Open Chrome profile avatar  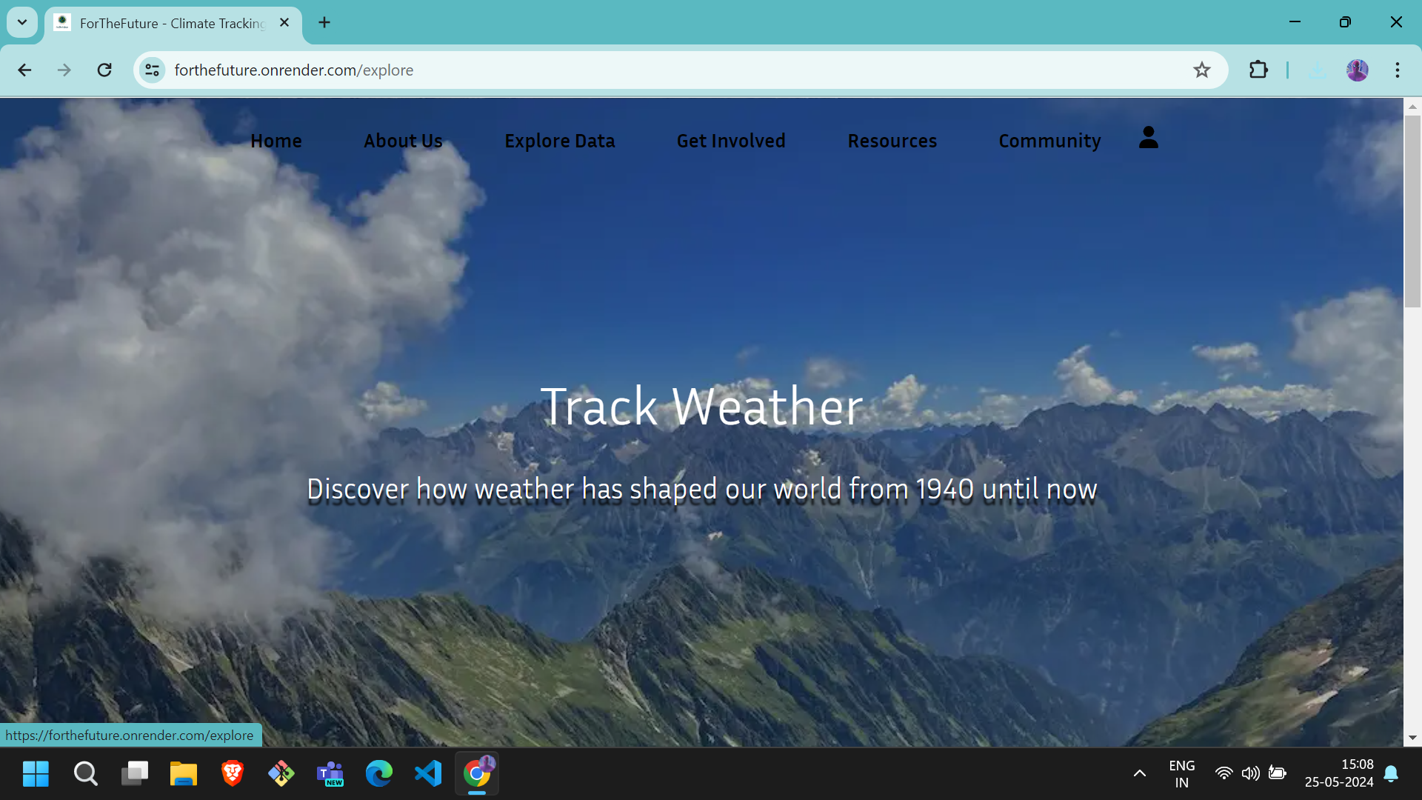[1357, 70]
